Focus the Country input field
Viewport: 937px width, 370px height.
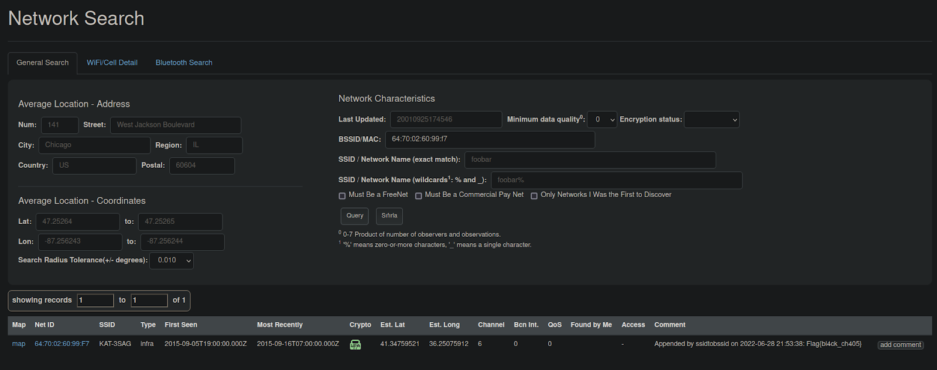(x=94, y=165)
